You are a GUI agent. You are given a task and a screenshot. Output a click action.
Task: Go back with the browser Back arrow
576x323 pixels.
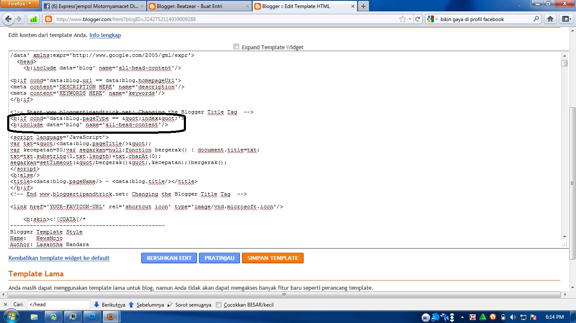(9, 19)
